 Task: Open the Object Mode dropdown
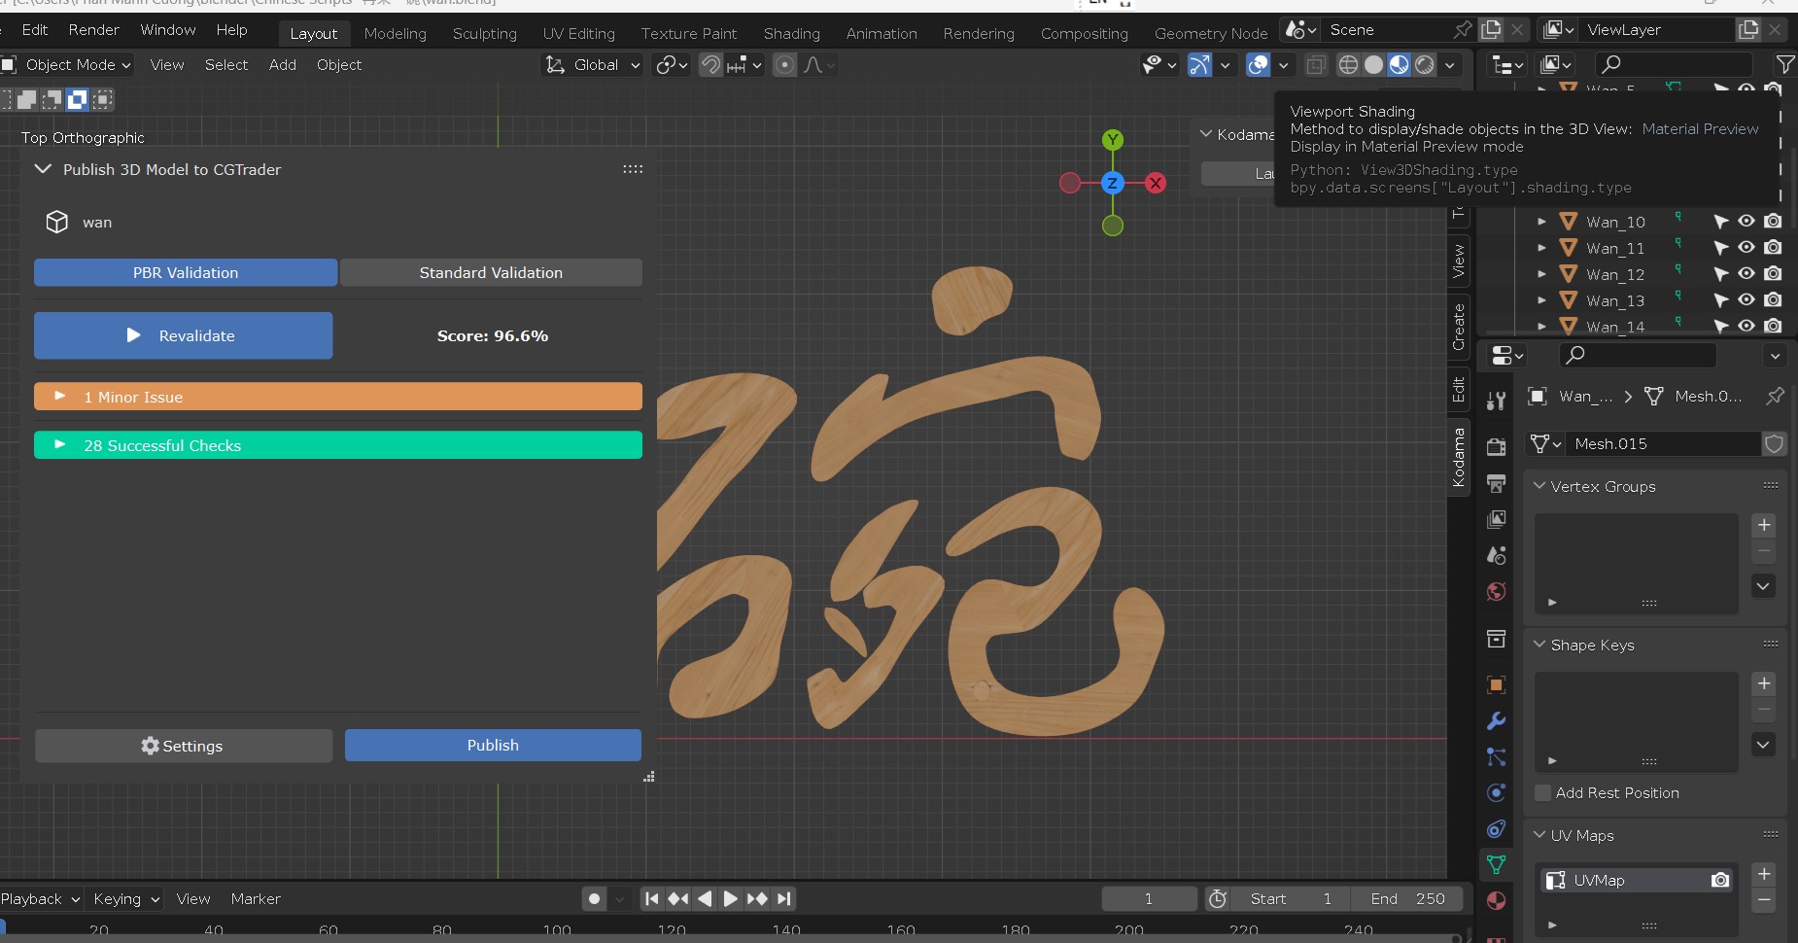click(68, 65)
